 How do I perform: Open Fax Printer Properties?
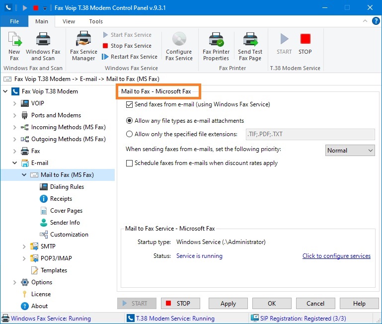tap(216, 46)
